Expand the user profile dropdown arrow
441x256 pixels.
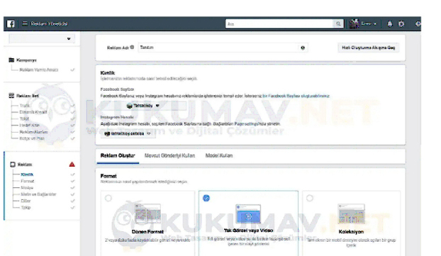tap(375, 24)
